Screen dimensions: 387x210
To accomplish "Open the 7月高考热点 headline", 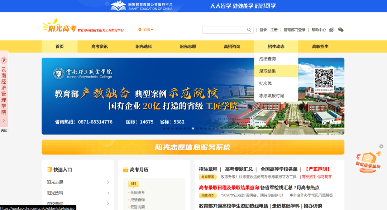I will pos(306,187).
